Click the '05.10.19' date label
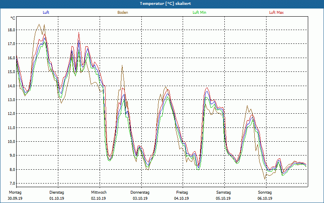The image size is (324, 203). 223,198
